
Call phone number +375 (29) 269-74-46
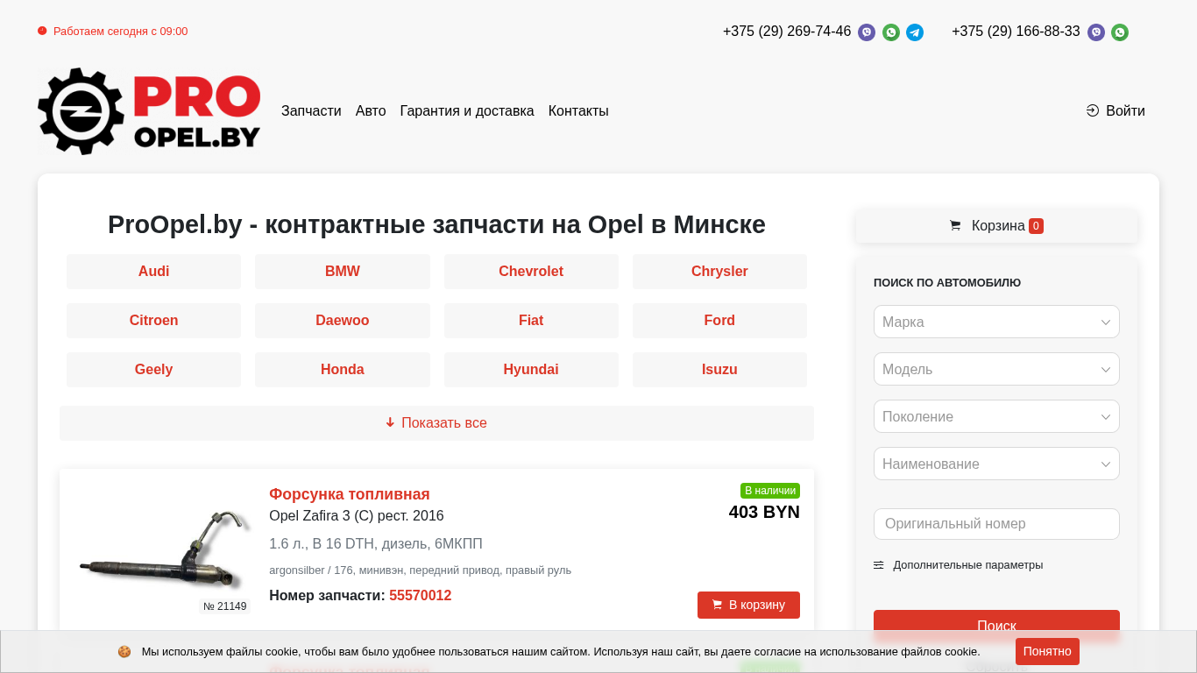click(787, 32)
